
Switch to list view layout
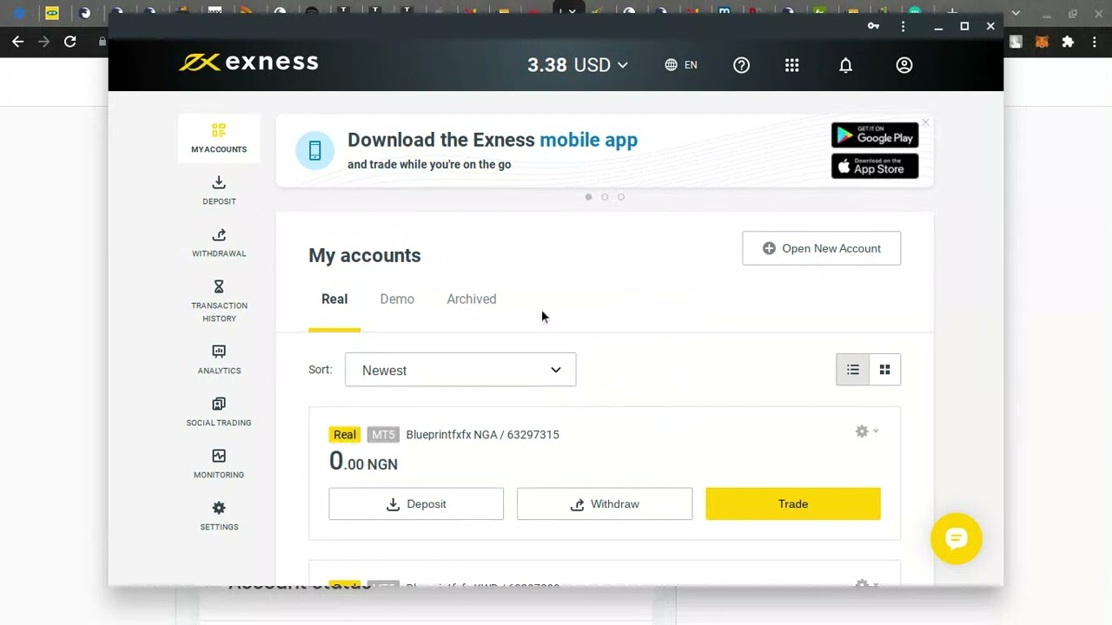click(852, 370)
